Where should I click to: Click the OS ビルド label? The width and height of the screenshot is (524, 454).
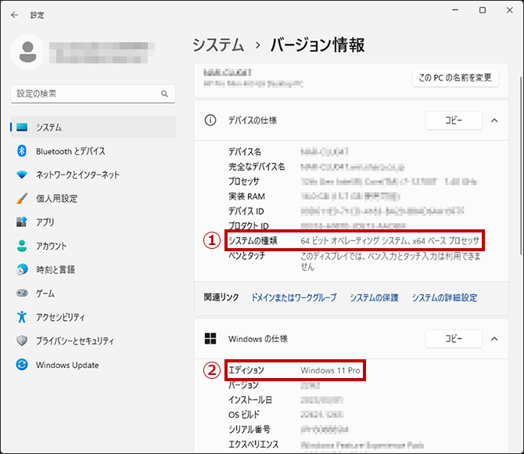click(x=244, y=415)
